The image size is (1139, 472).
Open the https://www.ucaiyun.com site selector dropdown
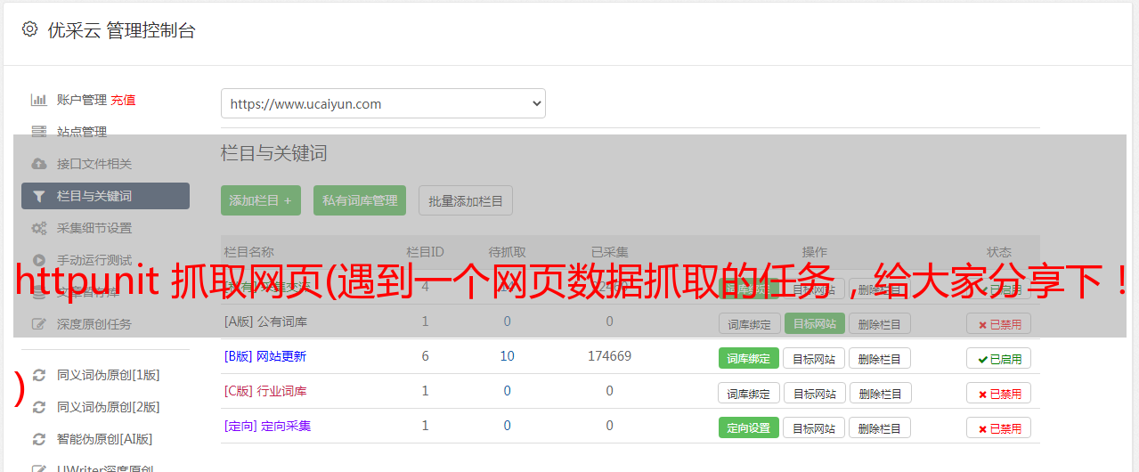[383, 103]
